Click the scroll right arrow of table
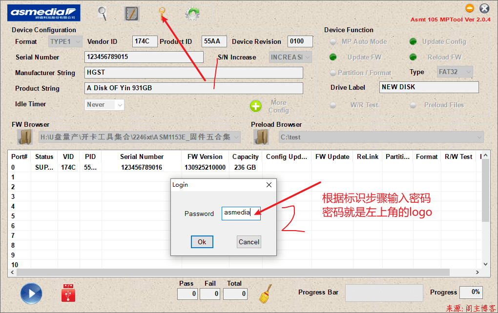The height and width of the screenshot is (313, 498). click(477, 273)
